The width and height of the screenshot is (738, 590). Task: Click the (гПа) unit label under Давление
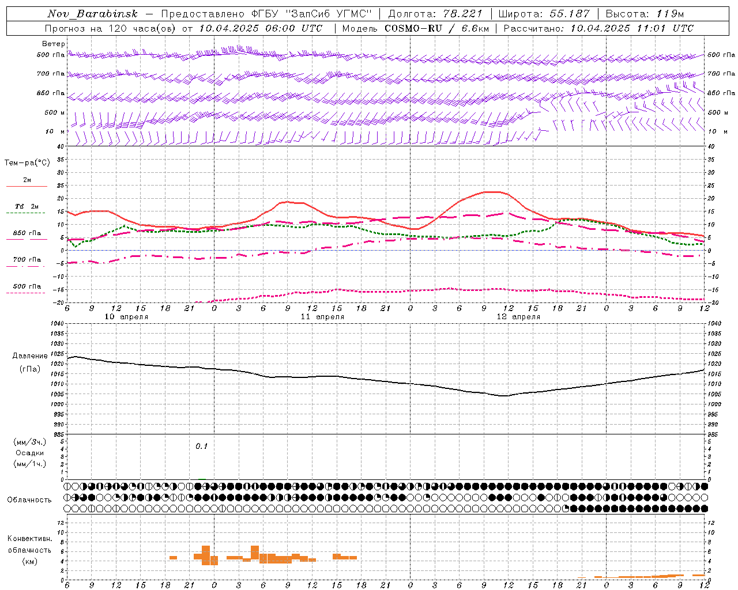pyautogui.click(x=30, y=369)
